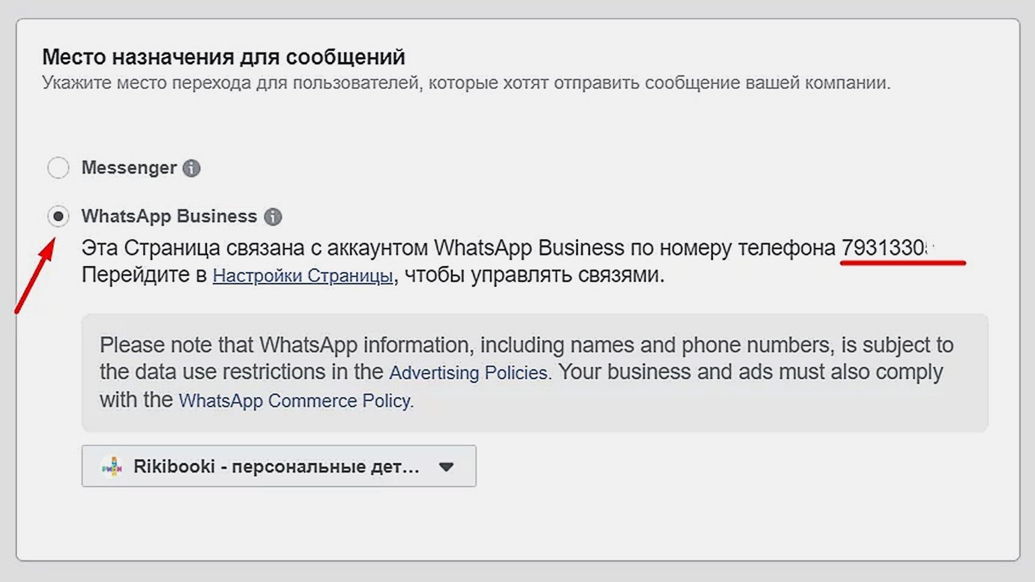Open the Настройки Страницы link
This screenshot has width=1035, height=582.
tap(302, 276)
